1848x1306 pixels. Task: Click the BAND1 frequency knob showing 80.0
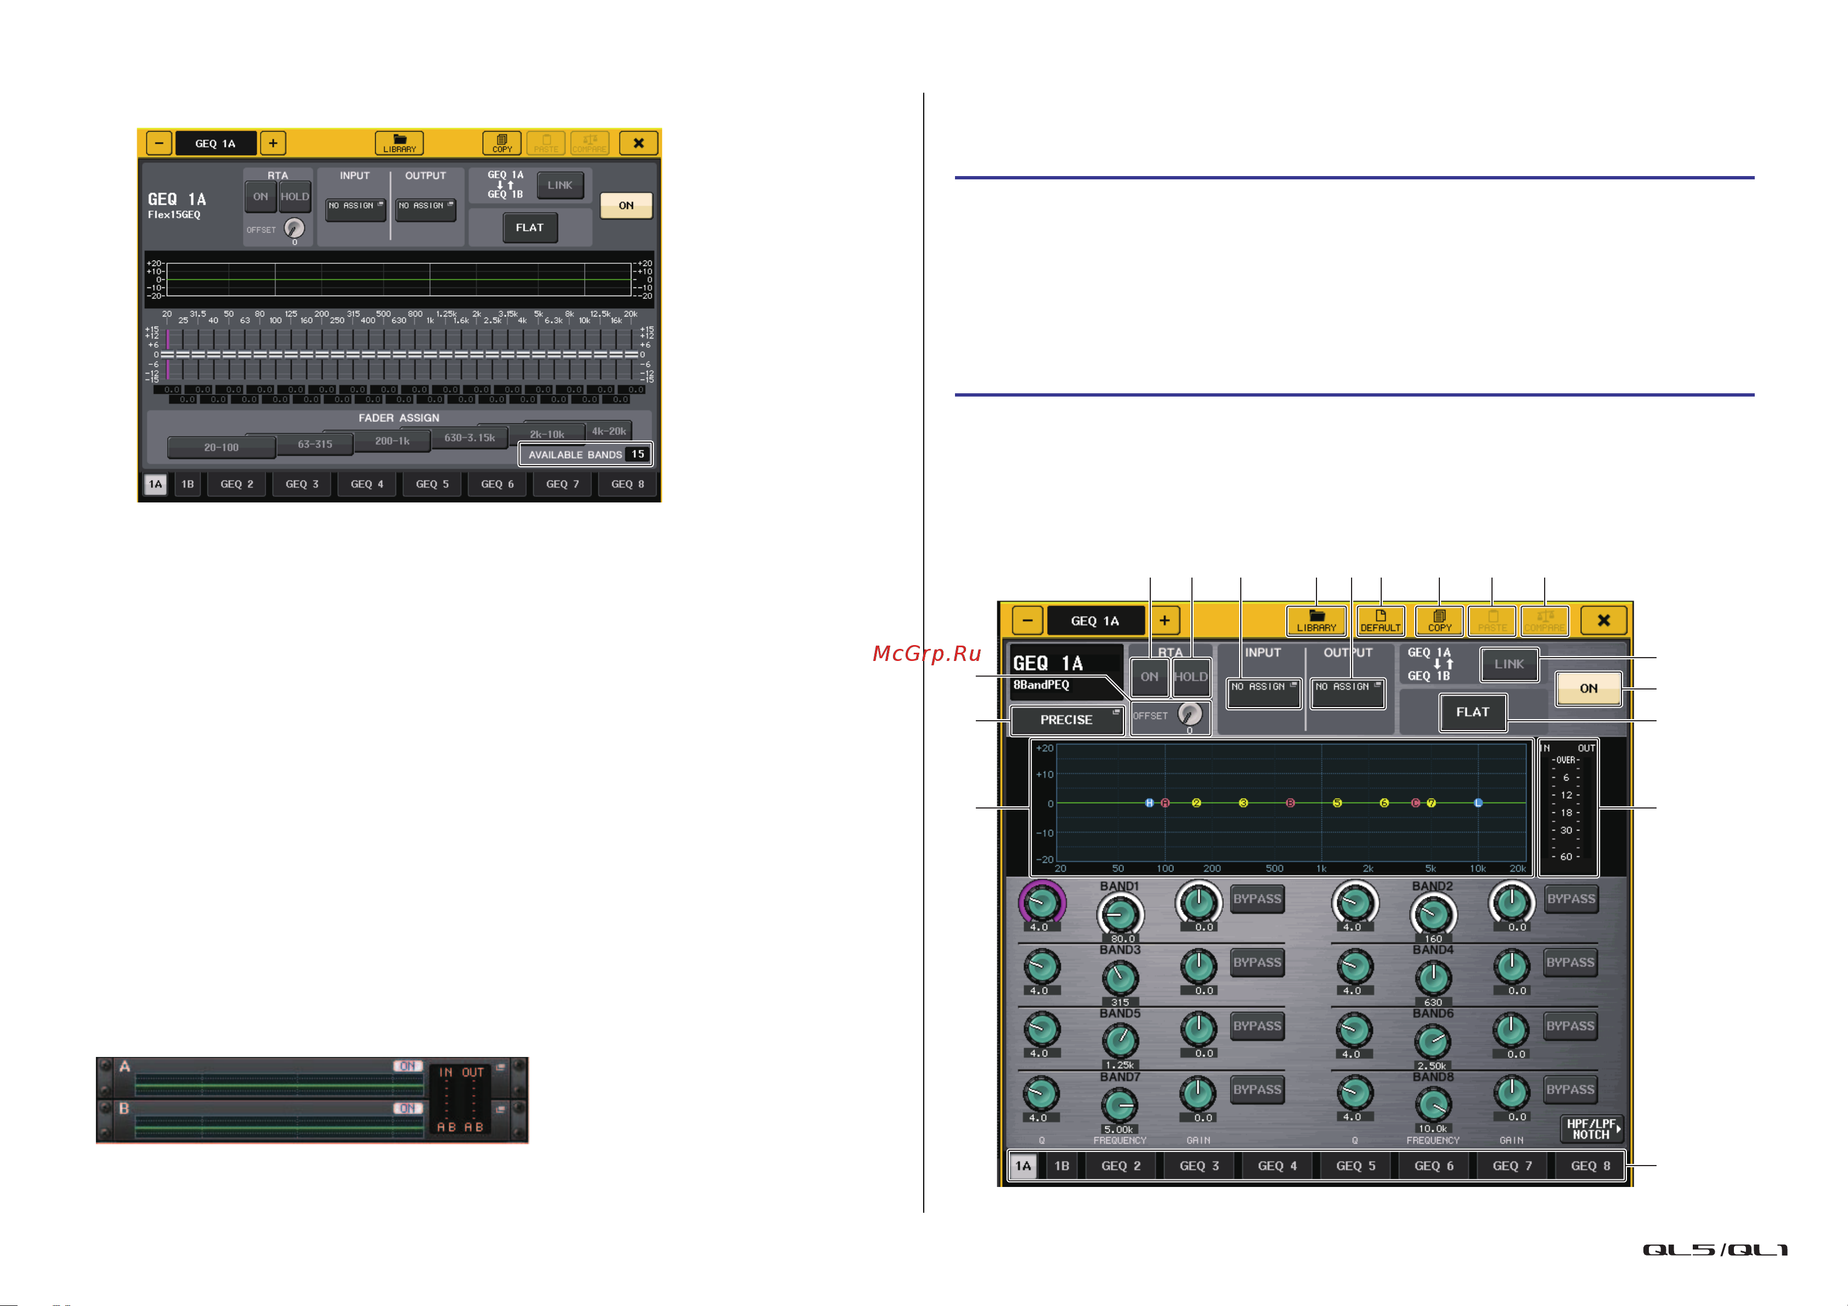(1120, 914)
